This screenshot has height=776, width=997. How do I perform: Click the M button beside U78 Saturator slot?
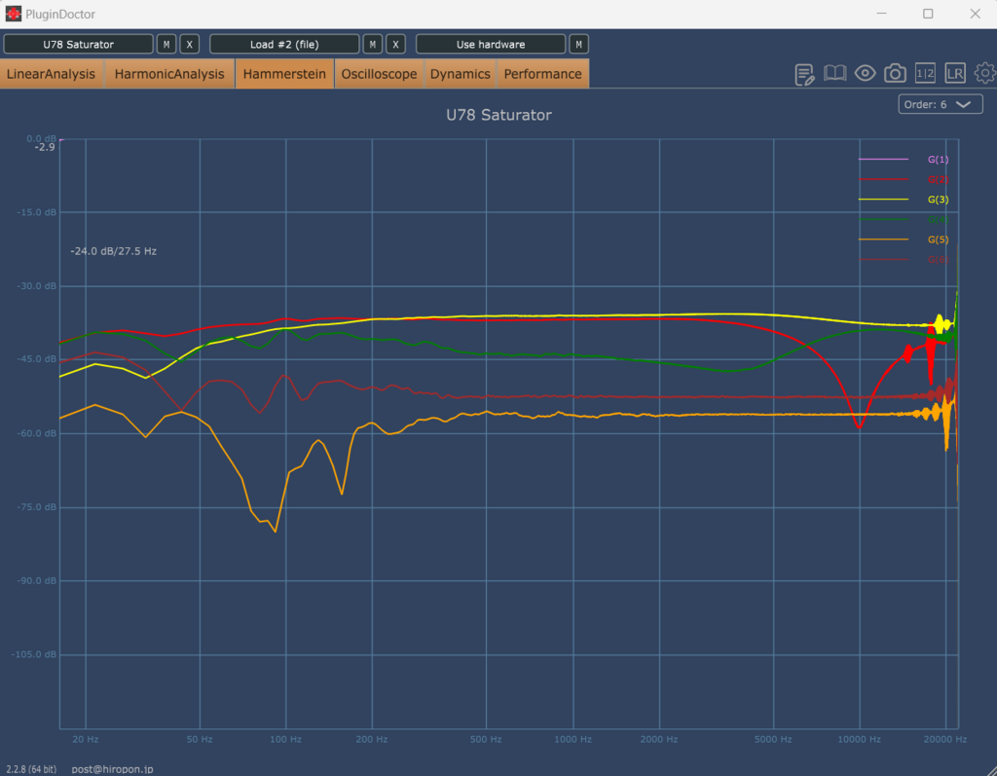tap(166, 44)
